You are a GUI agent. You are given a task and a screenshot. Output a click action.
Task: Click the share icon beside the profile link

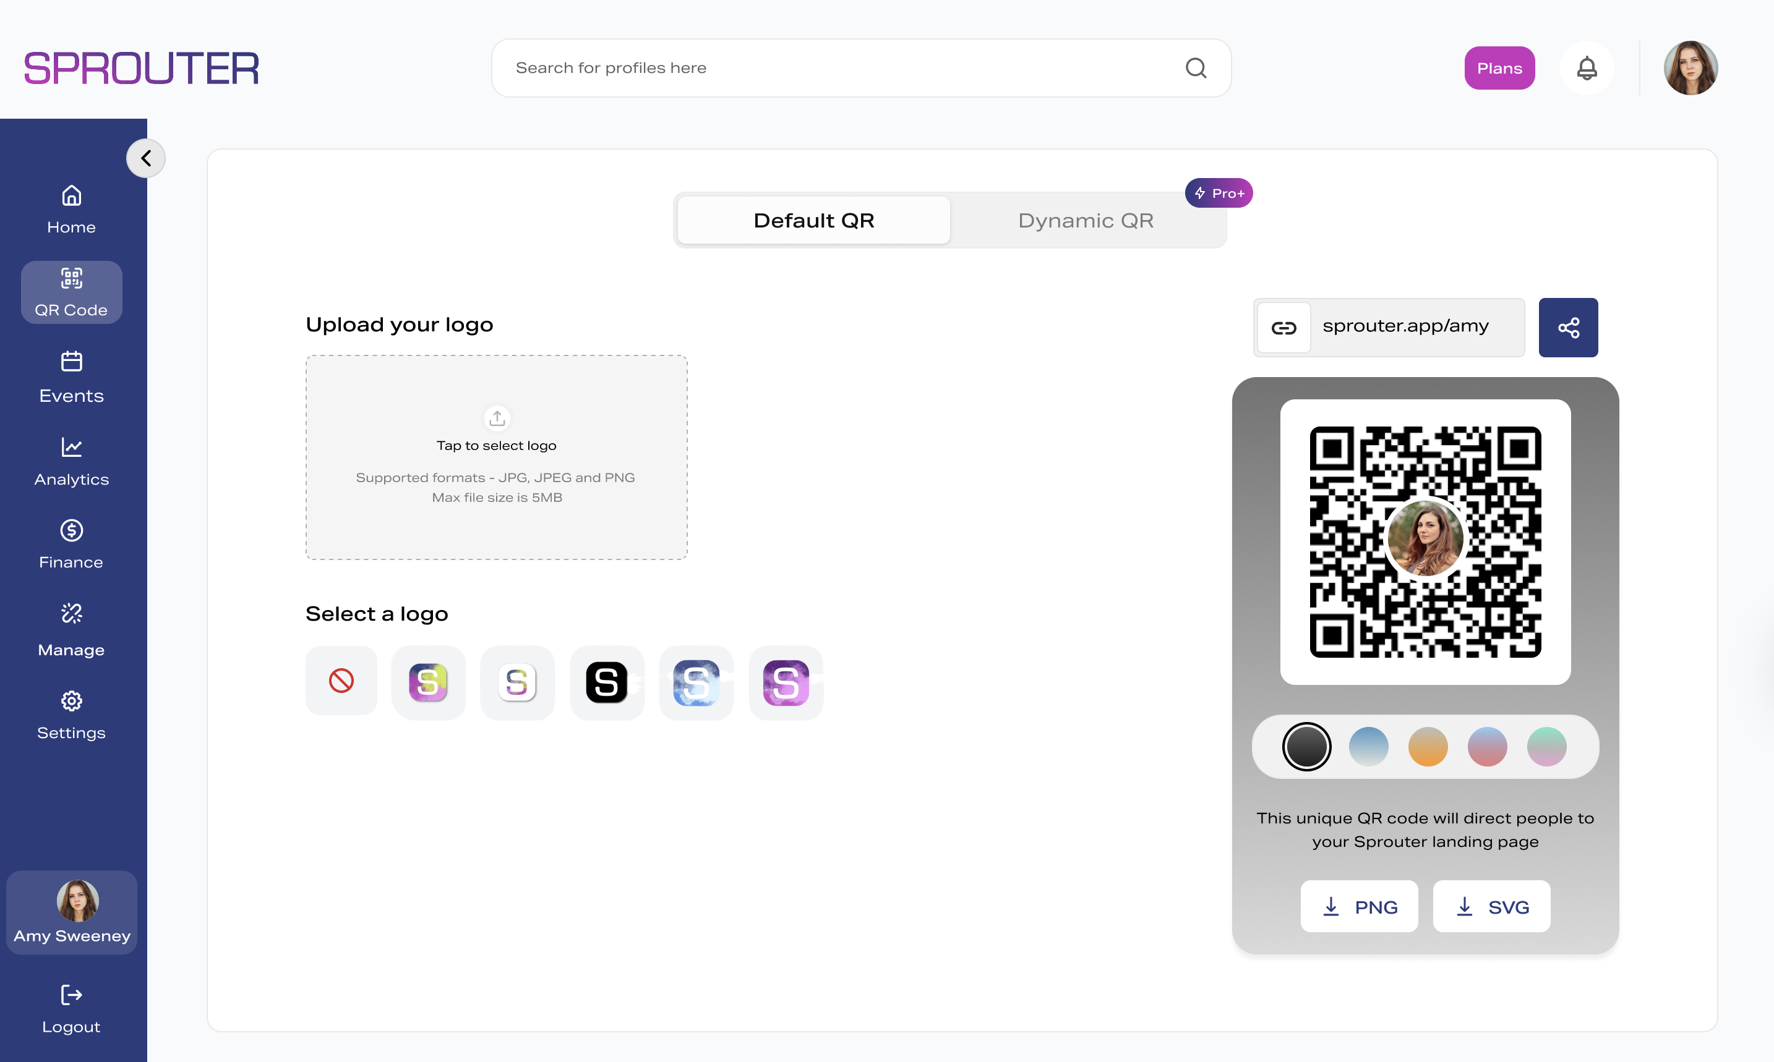pyautogui.click(x=1568, y=327)
